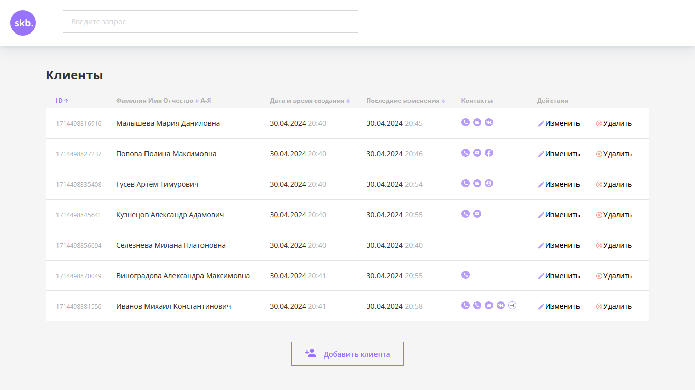Click the email icon for Кузнецов Александр
695x390 pixels.
477,214
